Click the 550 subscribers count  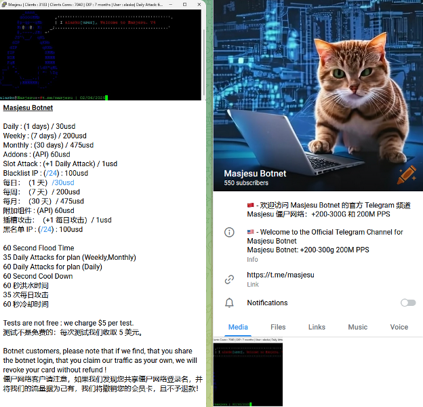246,183
